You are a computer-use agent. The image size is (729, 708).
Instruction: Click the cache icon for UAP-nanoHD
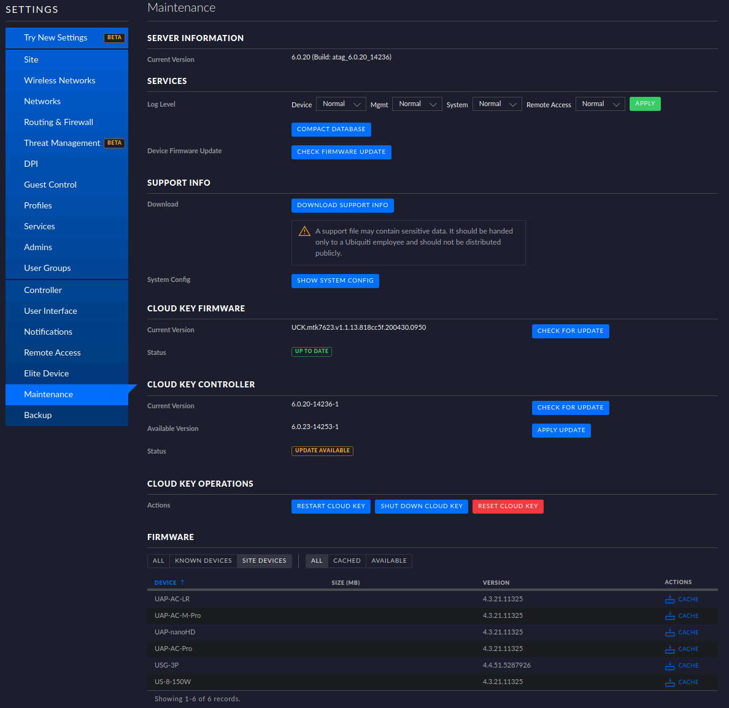(x=669, y=632)
